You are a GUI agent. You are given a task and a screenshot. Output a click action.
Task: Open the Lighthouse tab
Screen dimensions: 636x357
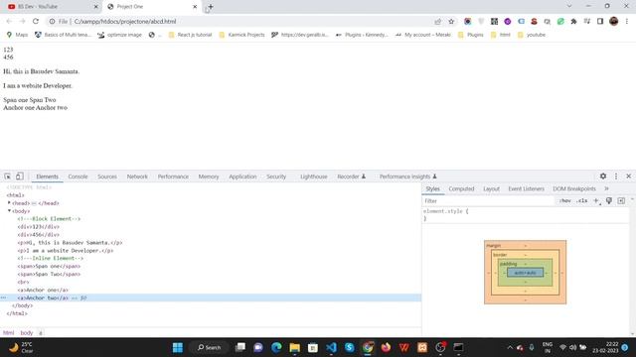(x=314, y=177)
